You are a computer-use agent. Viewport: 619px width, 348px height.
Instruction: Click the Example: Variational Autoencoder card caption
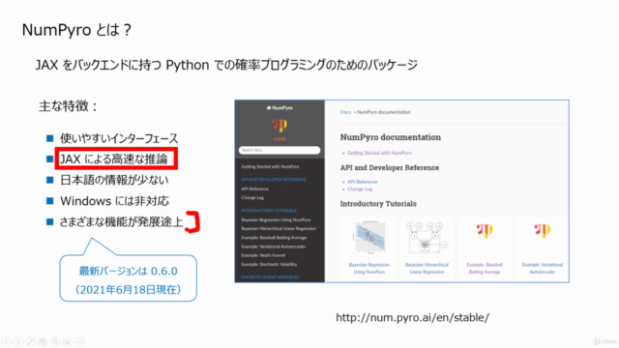542,269
